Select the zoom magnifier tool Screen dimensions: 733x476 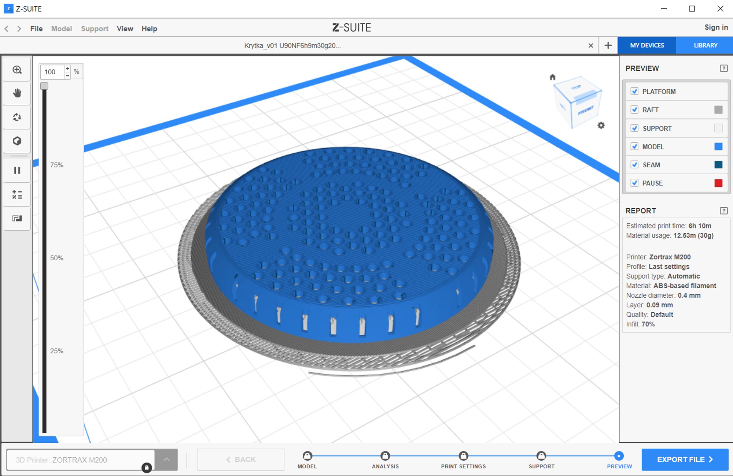(17, 70)
